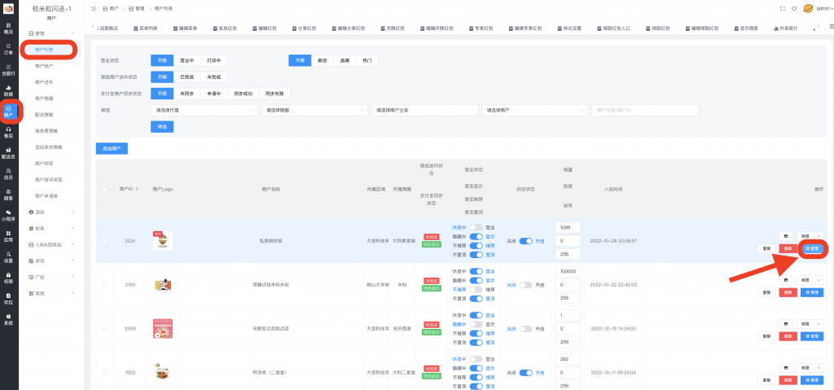Click red 删除 button for merchant 2231
The image size is (834, 390).
point(788,248)
